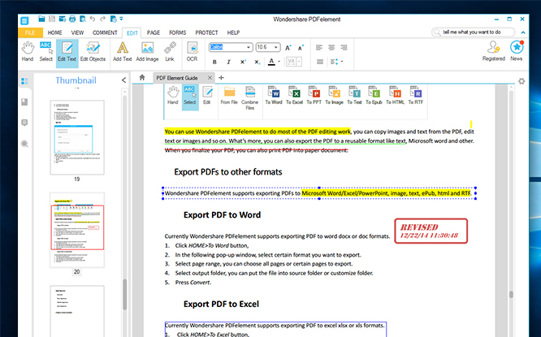Open the Search panel in sidebar

click(24, 144)
